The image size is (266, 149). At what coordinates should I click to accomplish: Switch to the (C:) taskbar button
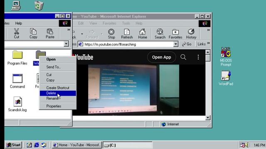128,145
